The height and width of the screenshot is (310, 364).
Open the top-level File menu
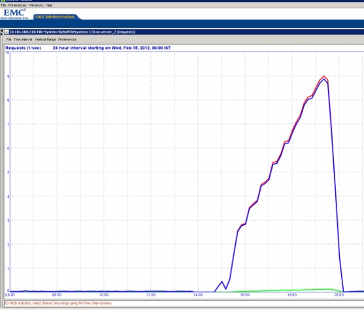3,5
